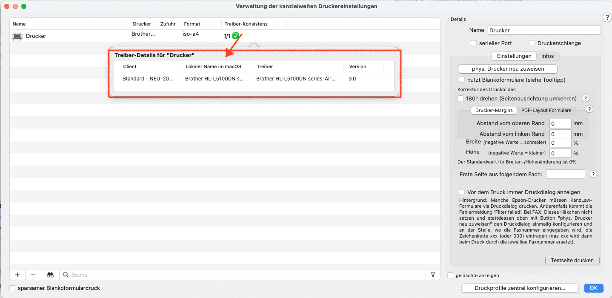
Task: Toggle the Druckerschlange checkbox
Action: 532,43
